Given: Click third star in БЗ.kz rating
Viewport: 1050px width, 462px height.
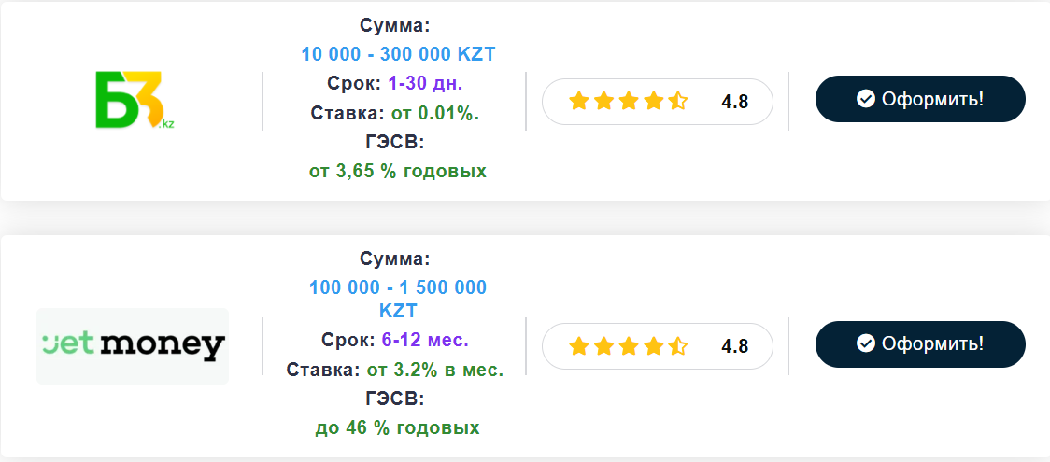Looking at the screenshot, I should tap(628, 101).
